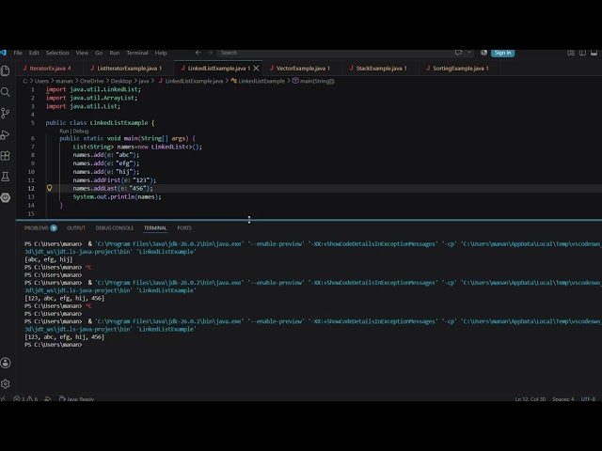Viewport: 602px width, 451px height.
Task: Open the Output panel tab
Action: 76,227
